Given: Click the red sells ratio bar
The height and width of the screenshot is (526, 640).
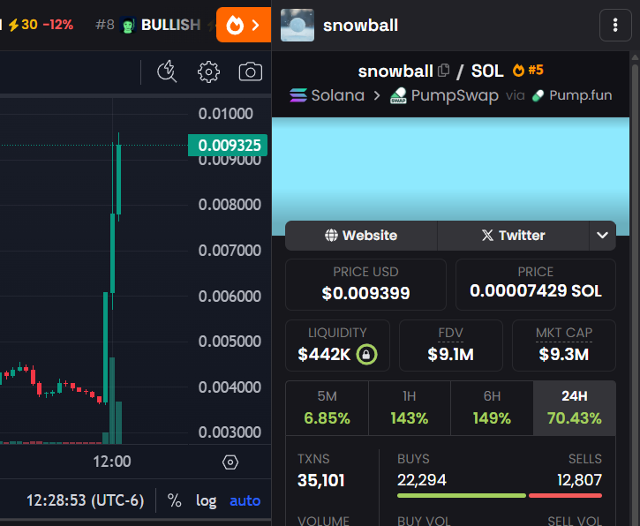Looking at the screenshot, I should [x=565, y=495].
